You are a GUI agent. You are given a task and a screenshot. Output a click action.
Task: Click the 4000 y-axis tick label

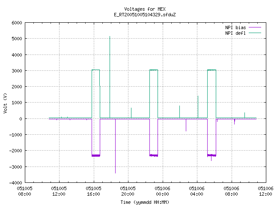click(17, 55)
